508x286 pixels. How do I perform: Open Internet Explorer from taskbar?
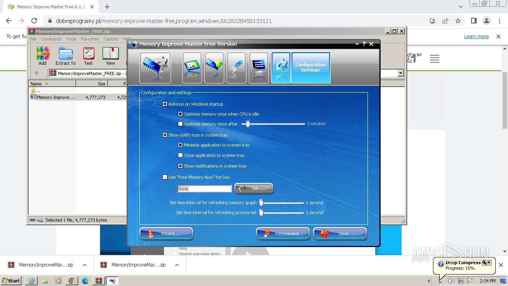click(31, 281)
